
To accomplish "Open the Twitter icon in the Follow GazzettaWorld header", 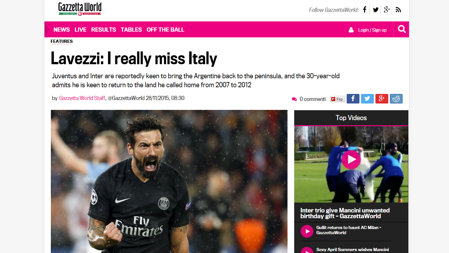I will coord(375,10).
